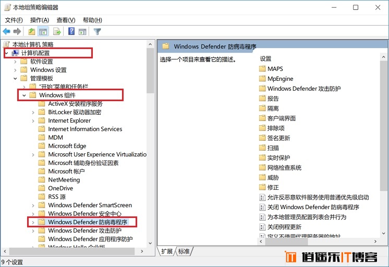Expand the 软件设置 tree node

pyautogui.click(x=15, y=62)
